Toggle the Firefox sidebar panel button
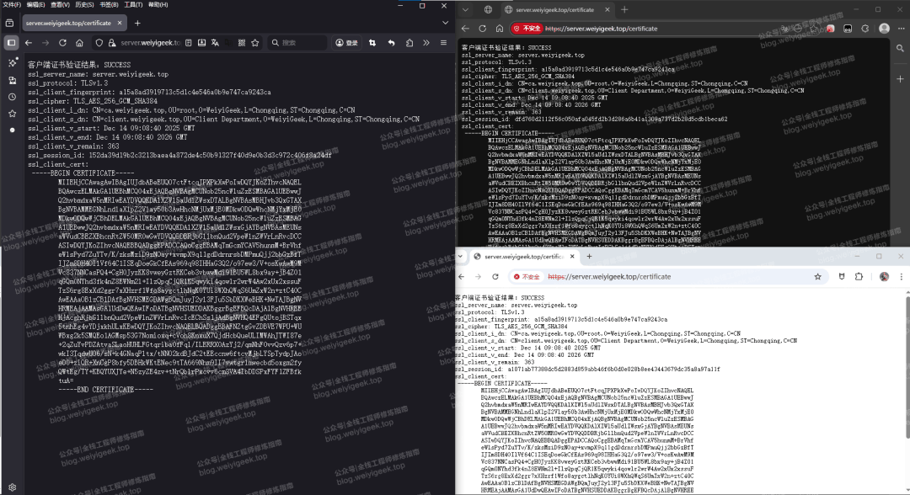This screenshot has height=495, width=910. (x=11, y=43)
